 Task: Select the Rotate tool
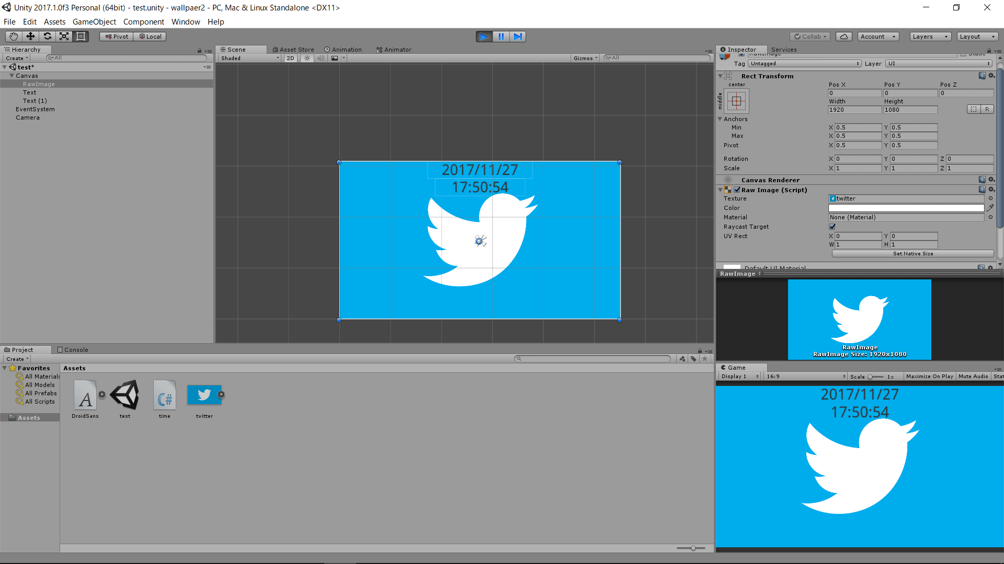tap(47, 37)
